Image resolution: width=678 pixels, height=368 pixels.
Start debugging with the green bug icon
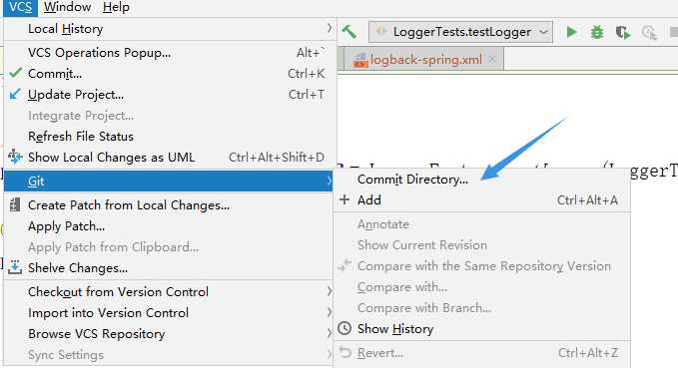(x=597, y=32)
